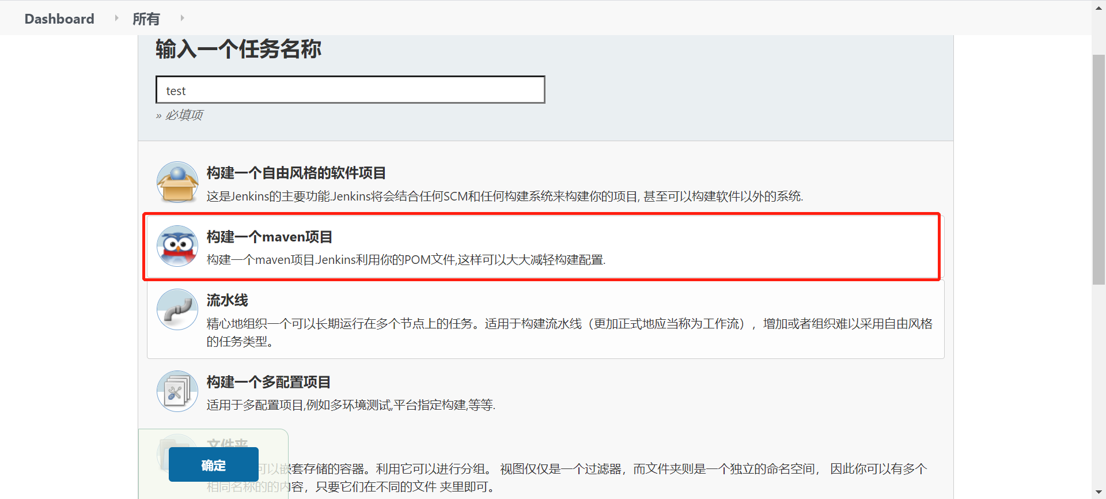The width and height of the screenshot is (1106, 499).
Task: Open the 所有 breadcrumb link
Action: 146,19
